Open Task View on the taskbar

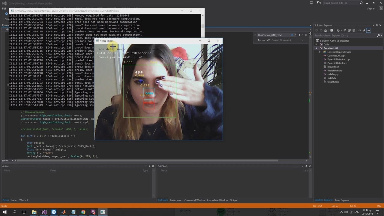[x=24, y=212]
